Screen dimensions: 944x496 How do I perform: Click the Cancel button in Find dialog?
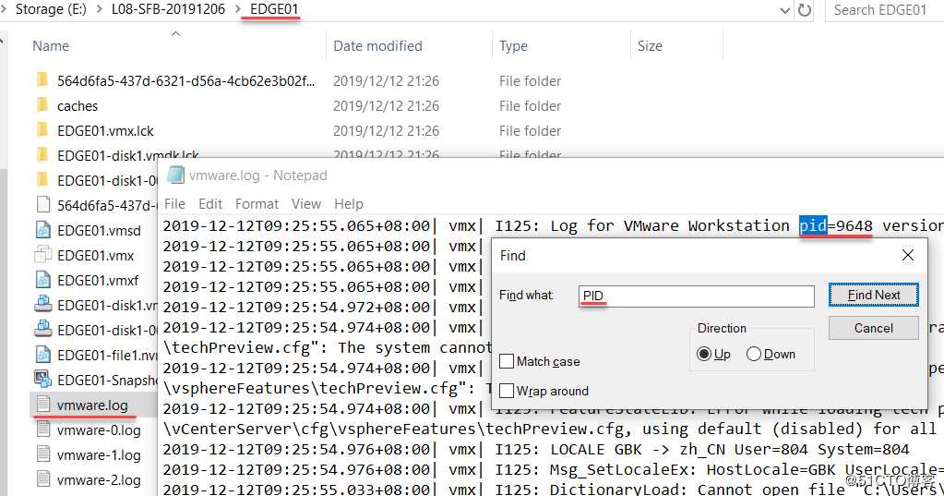874,328
